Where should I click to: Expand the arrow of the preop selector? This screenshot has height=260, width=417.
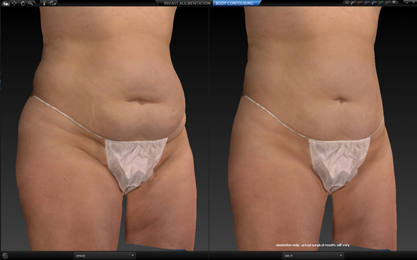[133, 256]
